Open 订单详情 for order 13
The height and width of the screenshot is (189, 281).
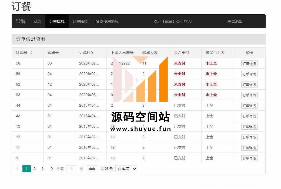249,127
